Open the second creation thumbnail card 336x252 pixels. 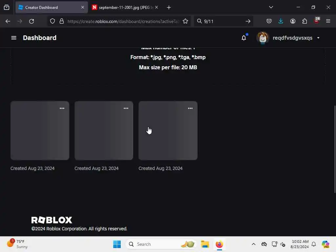pos(104,131)
